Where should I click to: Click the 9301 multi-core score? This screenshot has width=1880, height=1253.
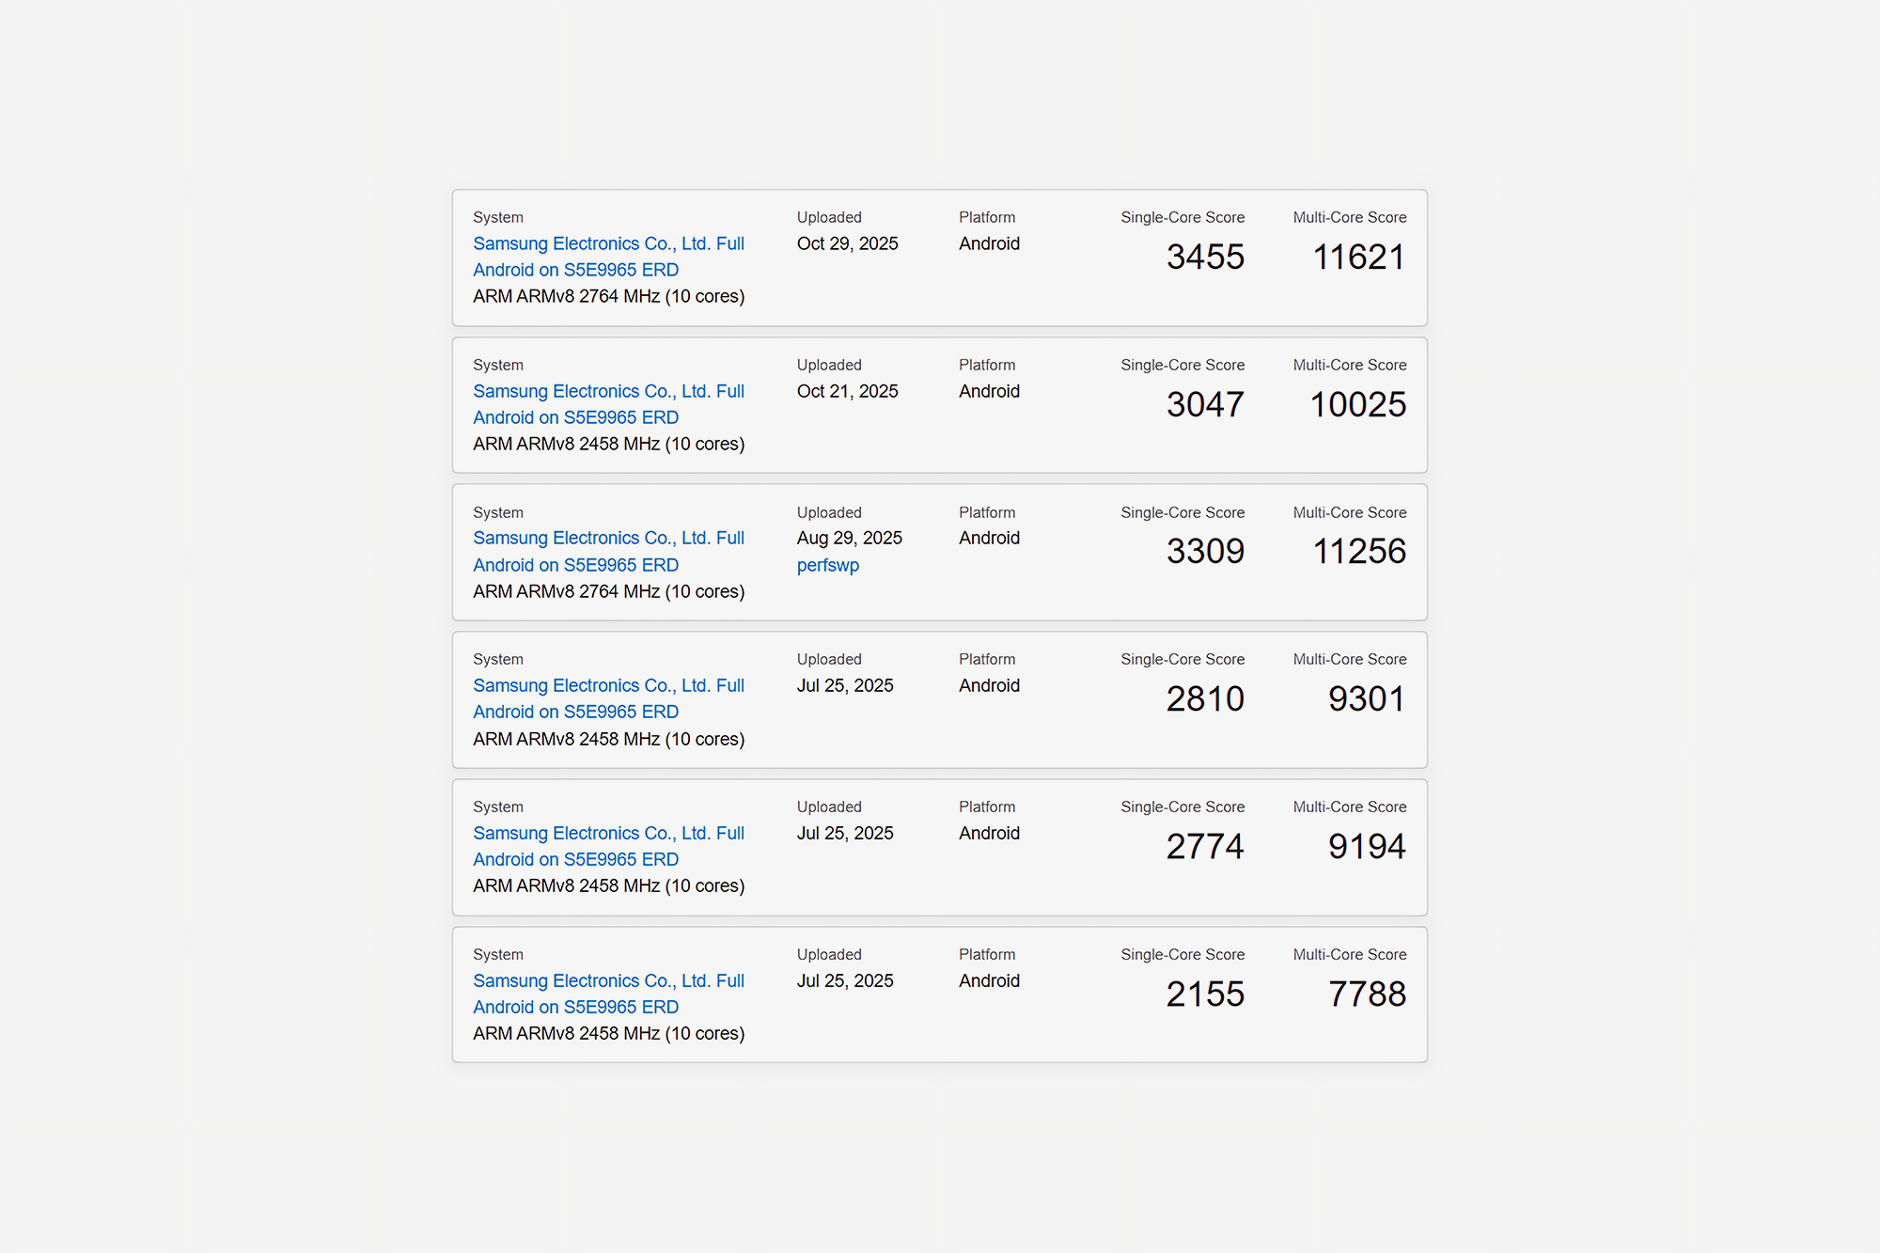1367,698
